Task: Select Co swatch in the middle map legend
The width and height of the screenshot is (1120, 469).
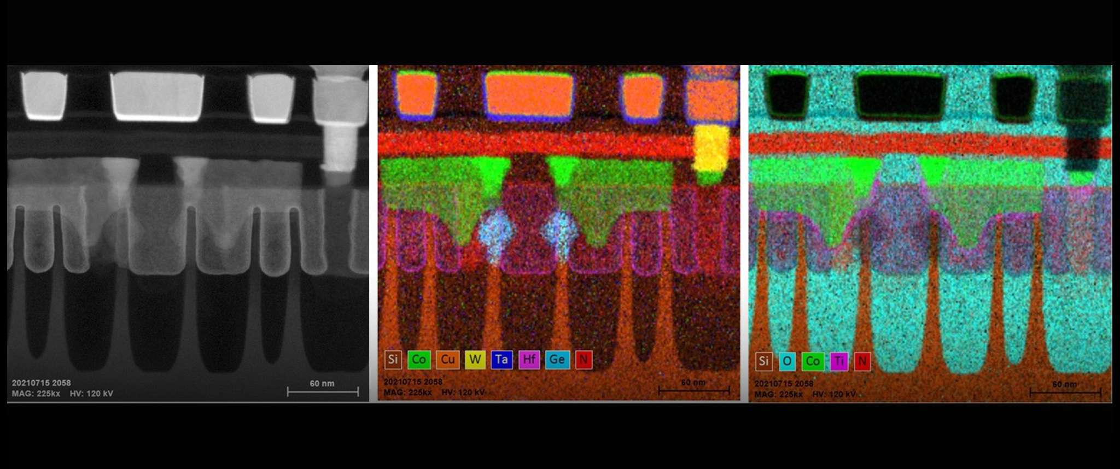Action: point(419,360)
